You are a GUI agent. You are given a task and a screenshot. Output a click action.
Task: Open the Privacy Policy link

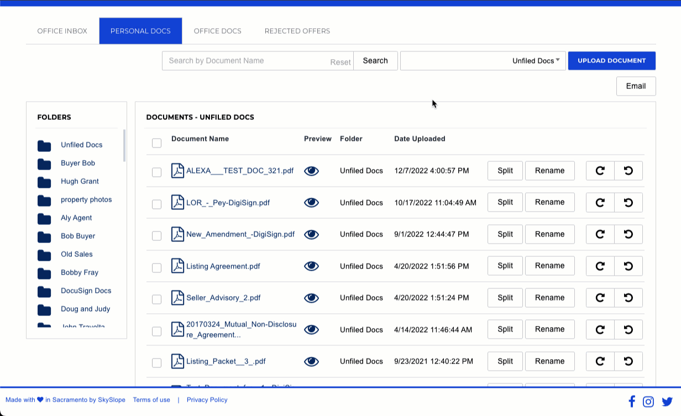(x=207, y=400)
